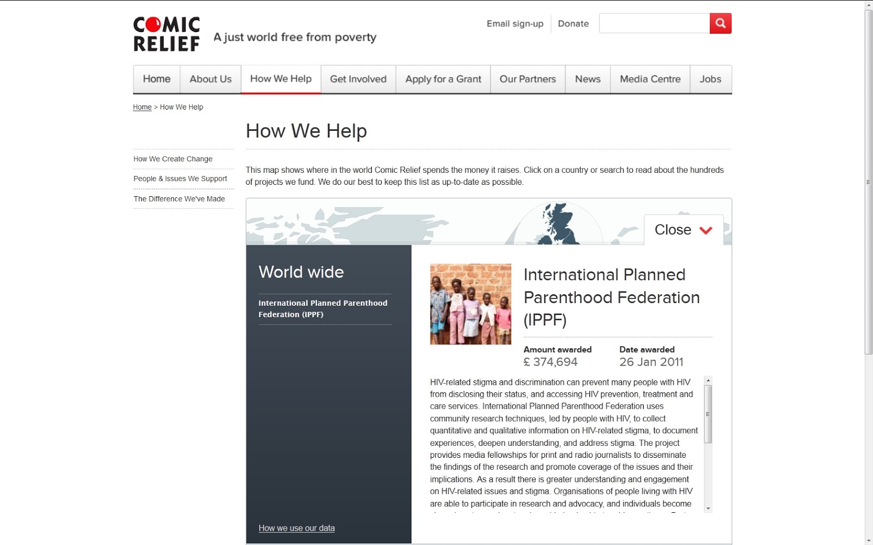View the Our Partners tab
This screenshot has height=545, width=873.
528,79
